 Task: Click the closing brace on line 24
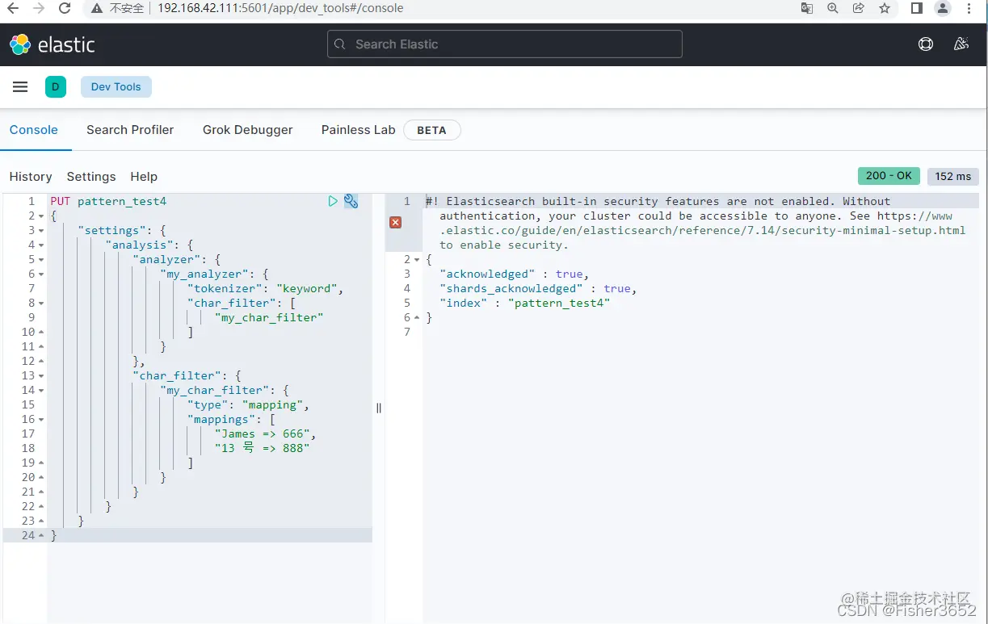point(53,536)
